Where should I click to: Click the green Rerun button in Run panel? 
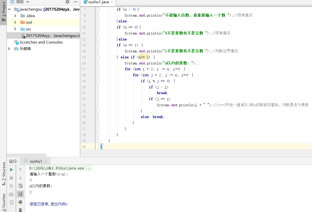point(11,170)
